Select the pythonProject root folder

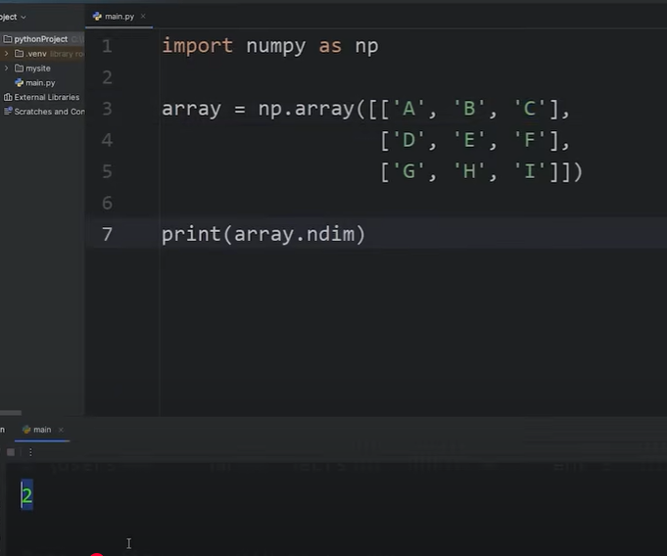tap(40, 39)
